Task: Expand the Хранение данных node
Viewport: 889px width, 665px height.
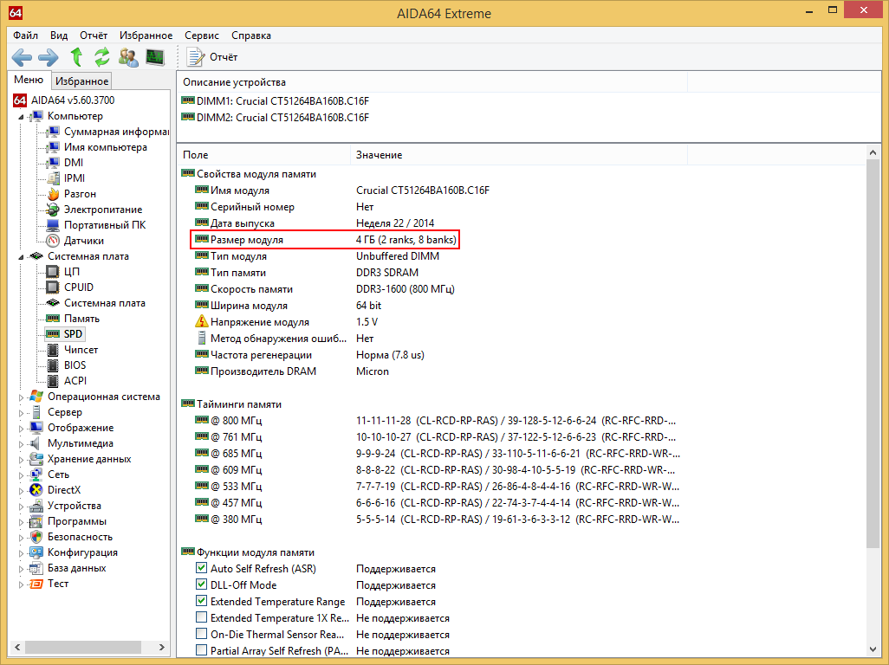Action: click(x=21, y=460)
